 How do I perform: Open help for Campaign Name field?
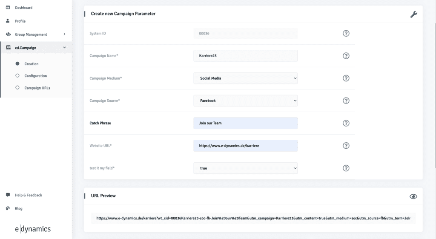tap(346, 56)
